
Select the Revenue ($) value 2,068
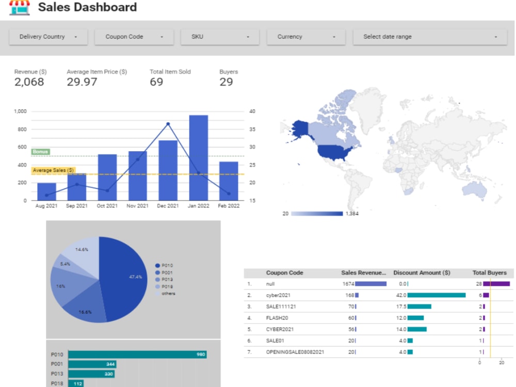pos(29,82)
